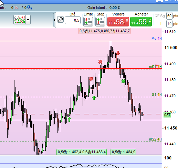
Task: Click the 0,5@11 484,9 trade label
Action: [124, 152]
